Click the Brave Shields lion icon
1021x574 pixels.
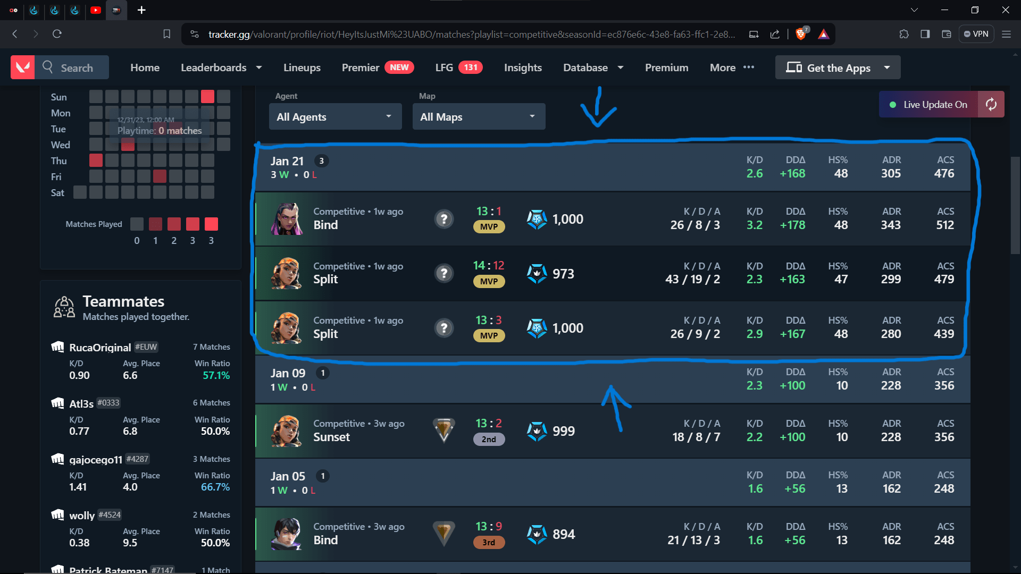pos(801,34)
